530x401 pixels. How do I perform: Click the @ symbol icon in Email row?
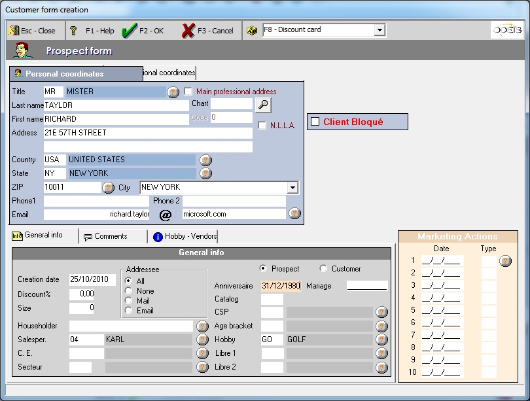[166, 215]
